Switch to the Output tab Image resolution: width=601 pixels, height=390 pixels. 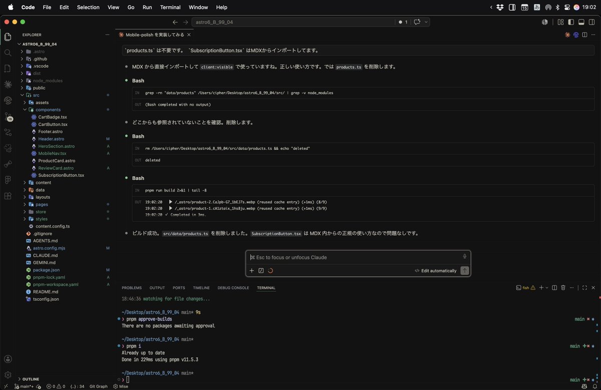157,288
